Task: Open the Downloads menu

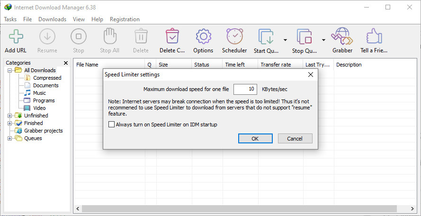Action: [x=53, y=19]
